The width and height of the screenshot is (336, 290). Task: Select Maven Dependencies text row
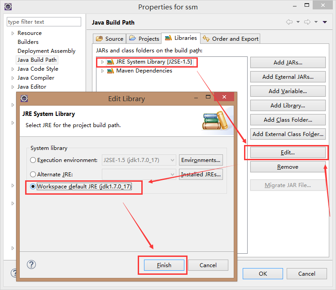click(144, 71)
